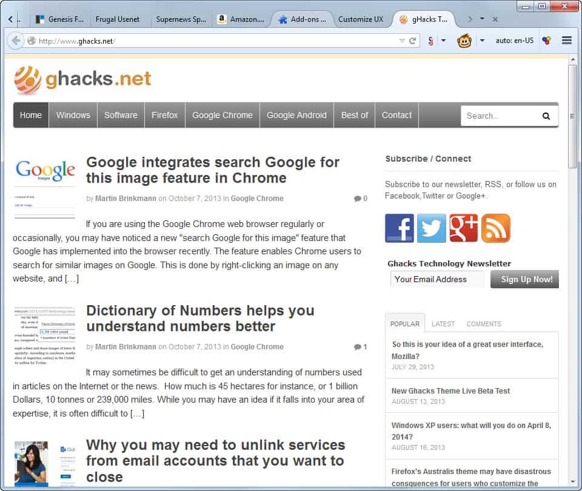Select the Google+ icon
The image size is (582, 491).
click(x=464, y=228)
